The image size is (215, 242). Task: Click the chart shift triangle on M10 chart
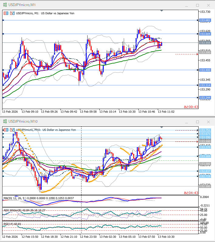pyautogui.click(x=161, y=128)
